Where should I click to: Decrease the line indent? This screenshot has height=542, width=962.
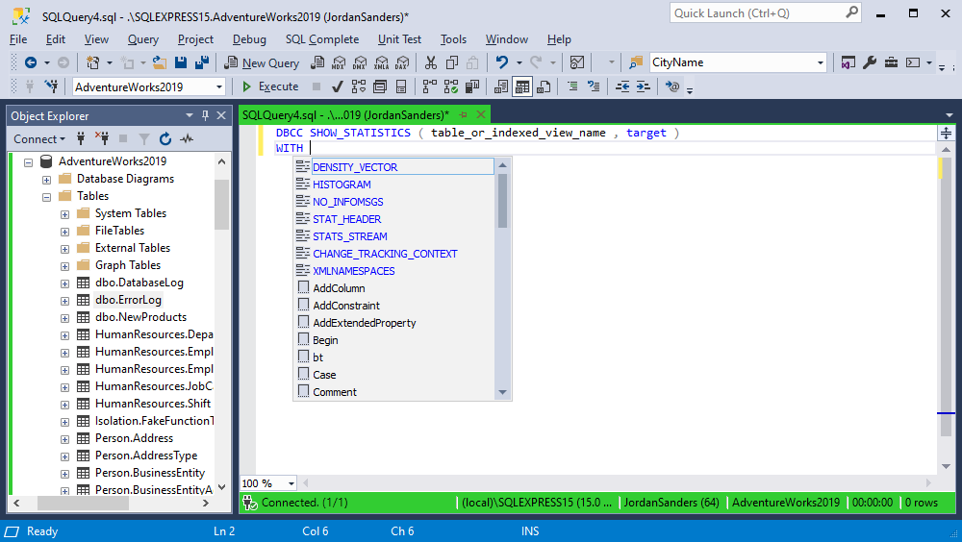(622, 87)
